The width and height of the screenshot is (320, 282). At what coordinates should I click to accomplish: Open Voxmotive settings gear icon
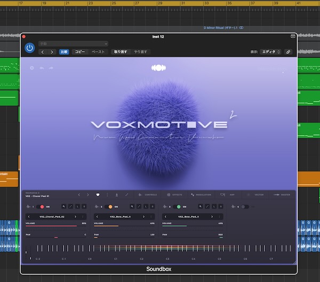[32, 68]
